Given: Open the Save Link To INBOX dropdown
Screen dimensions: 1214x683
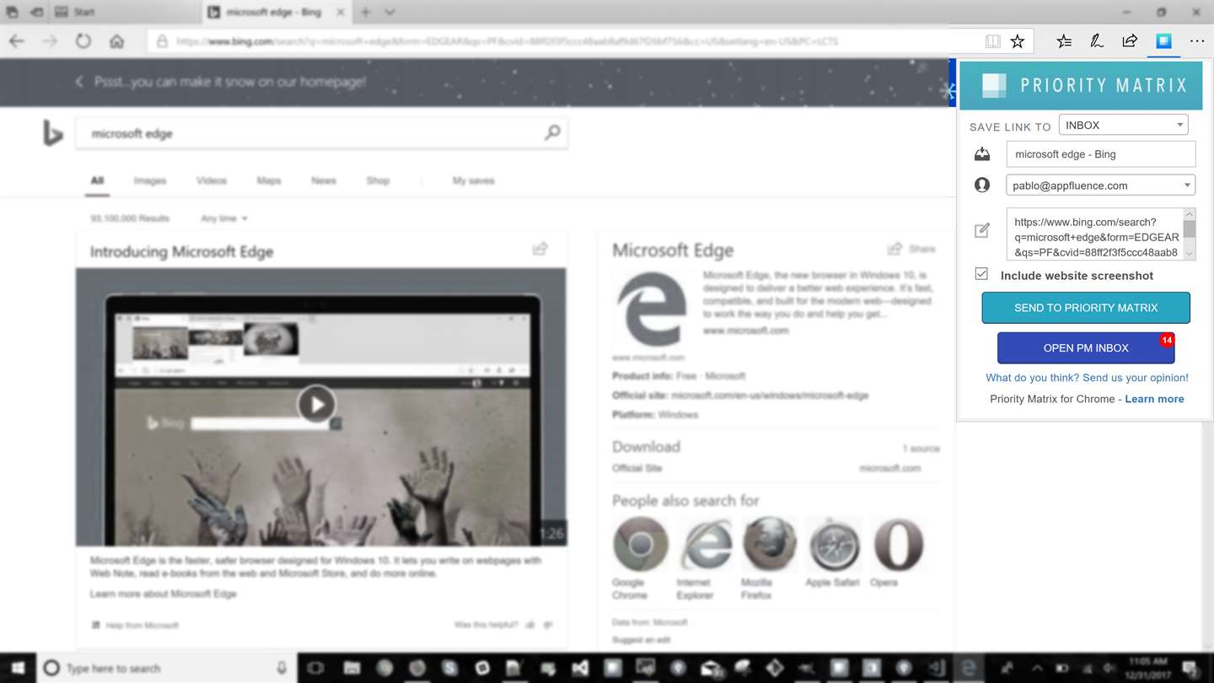Looking at the screenshot, I should click(x=1123, y=125).
